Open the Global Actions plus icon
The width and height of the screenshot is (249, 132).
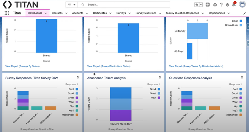click(208, 5)
